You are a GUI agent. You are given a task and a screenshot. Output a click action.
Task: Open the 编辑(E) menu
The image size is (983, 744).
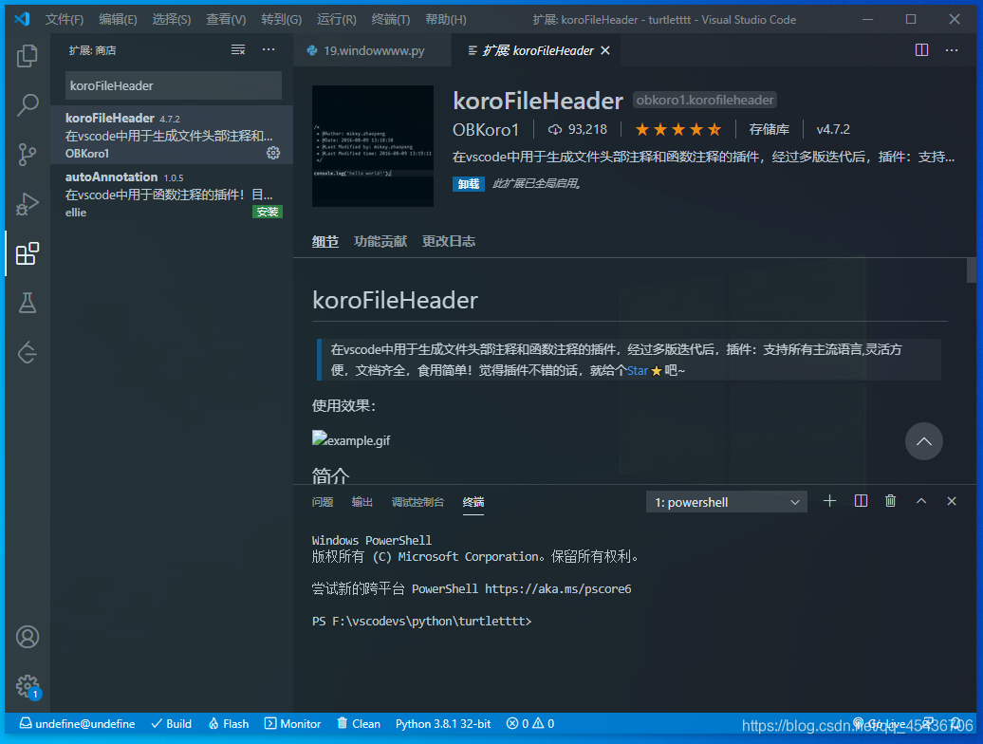[118, 19]
